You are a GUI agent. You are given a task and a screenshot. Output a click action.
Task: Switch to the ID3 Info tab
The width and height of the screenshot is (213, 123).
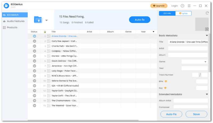pyautogui.click(x=167, y=13)
